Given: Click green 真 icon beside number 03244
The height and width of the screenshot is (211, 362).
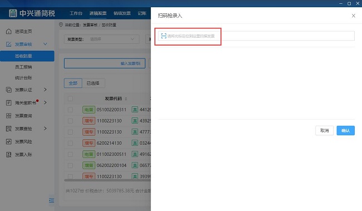Looking at the screenshot, I should click(x=135, y=143).
